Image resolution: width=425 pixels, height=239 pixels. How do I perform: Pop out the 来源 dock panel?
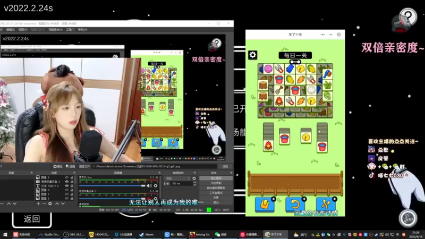pos(74,173)
